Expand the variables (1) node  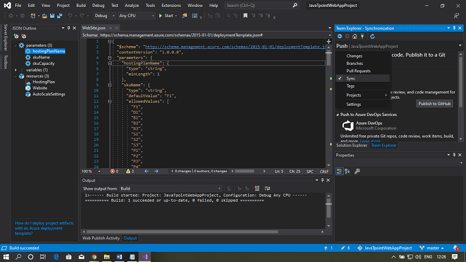(16, 70)
